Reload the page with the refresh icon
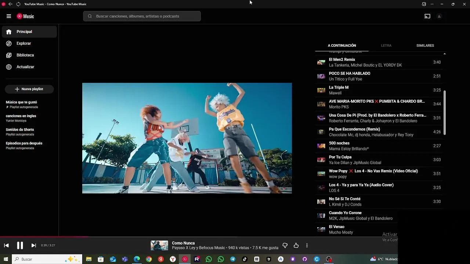This screenshot has width=470, height=264. [x=18, y=4]
